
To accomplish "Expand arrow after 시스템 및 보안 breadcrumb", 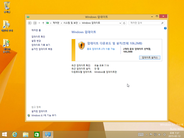I will point(80,23).
